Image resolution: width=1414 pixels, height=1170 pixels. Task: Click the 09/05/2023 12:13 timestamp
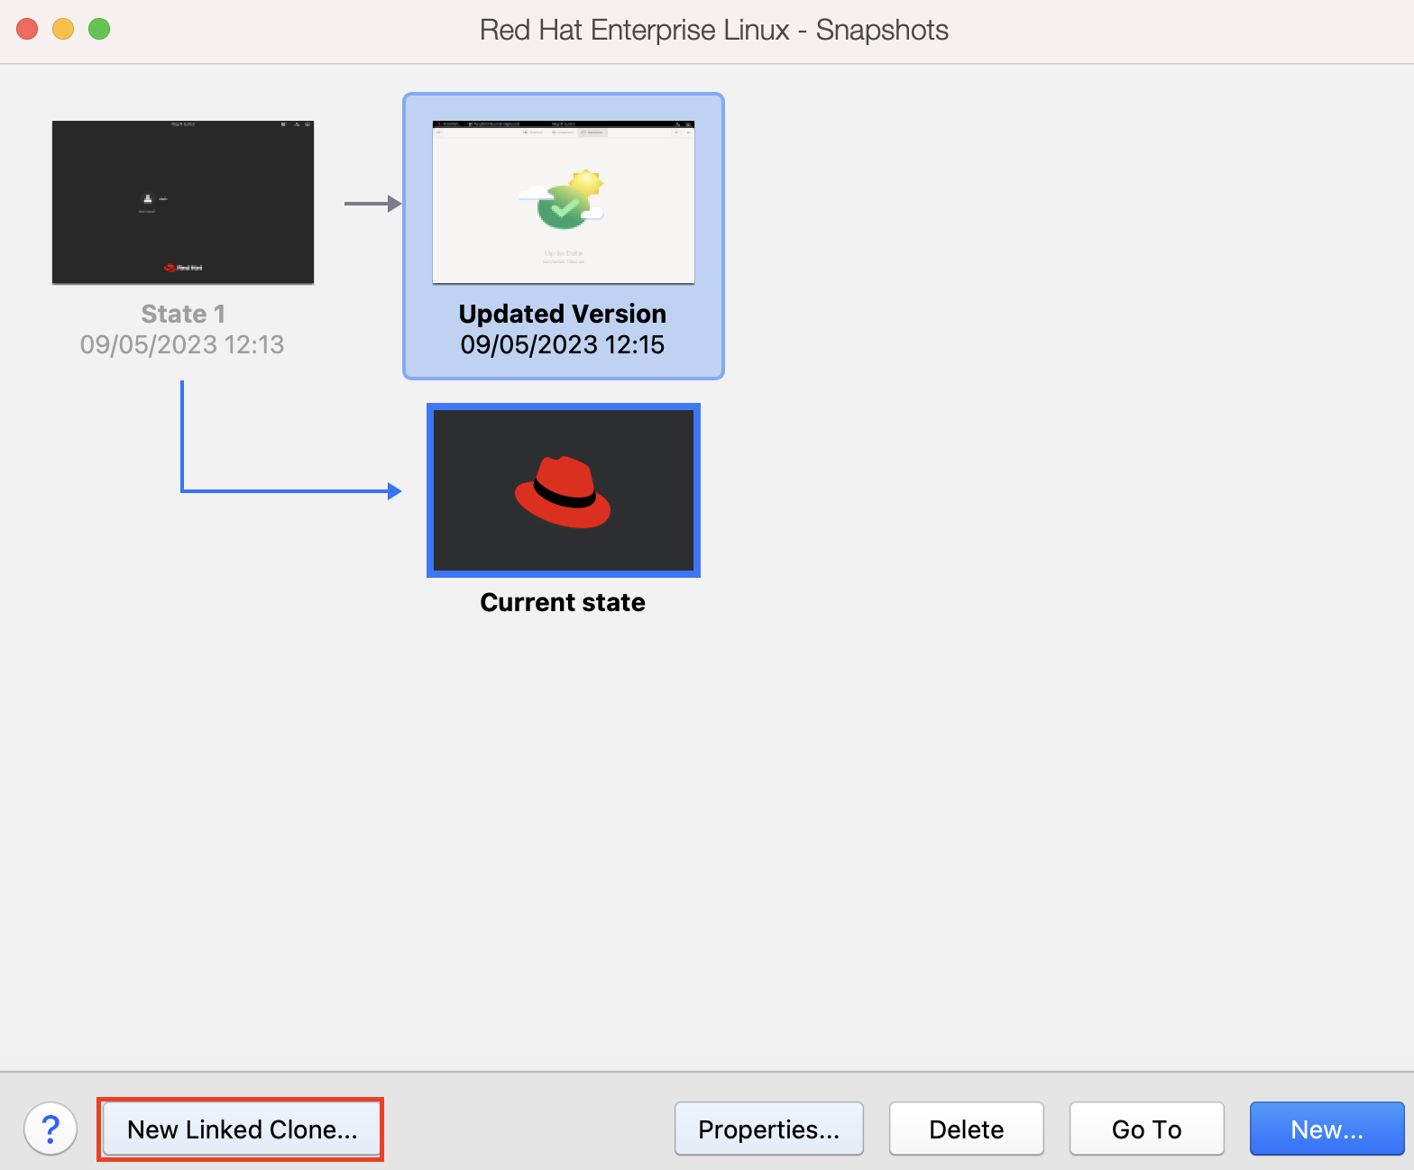182,344
